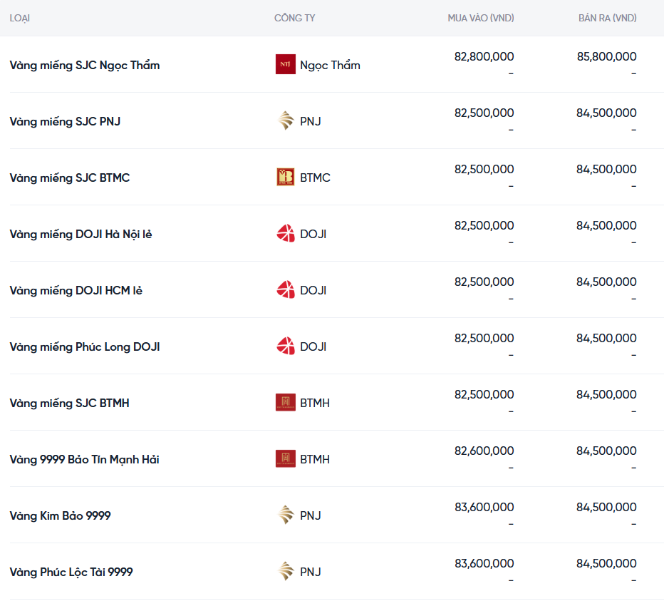The image size is (664, 606).
Task: Click PNJ logo in Vàng Phúc Lộc Tài 9999 row
Action: (x=286, y=572)
